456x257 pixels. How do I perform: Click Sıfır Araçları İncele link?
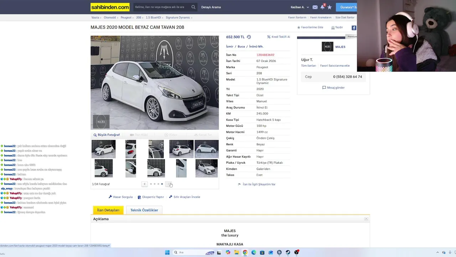click(x=185, y=197)
